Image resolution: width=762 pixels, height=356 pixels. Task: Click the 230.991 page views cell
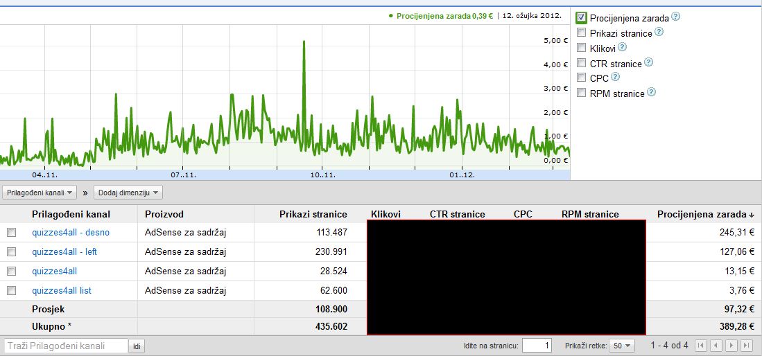tap(331, 252)
